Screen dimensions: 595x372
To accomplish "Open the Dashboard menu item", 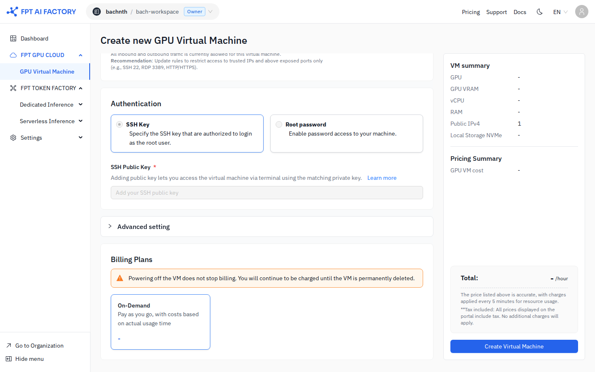I will [x=45, y=38].
